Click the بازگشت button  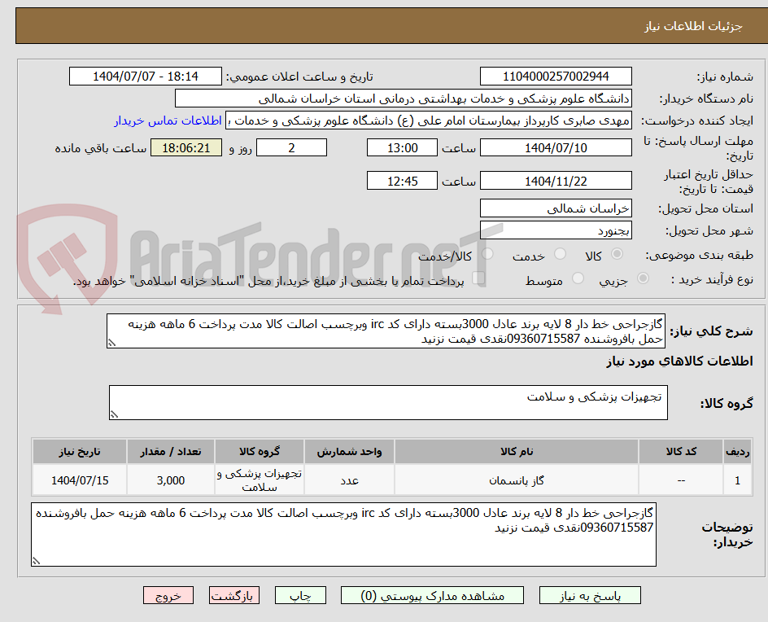pos(234,595)
